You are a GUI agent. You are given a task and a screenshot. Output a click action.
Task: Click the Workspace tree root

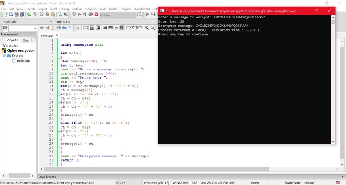[10, 45]
